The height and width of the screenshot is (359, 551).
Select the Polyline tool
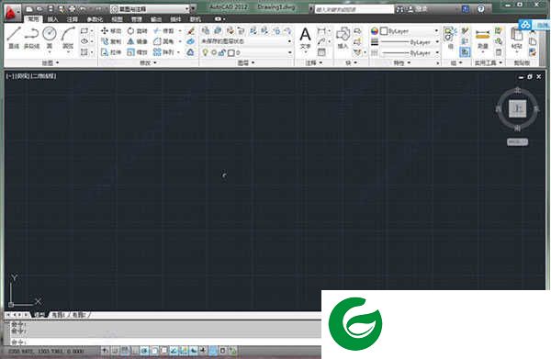click(31, 38)
